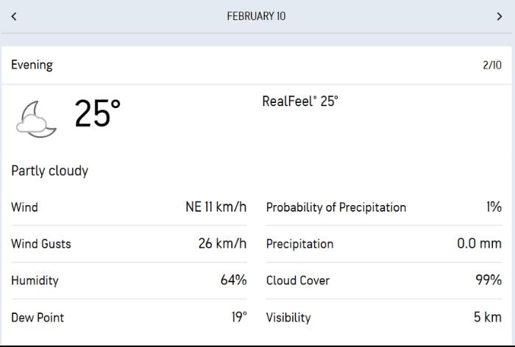Select the Wind Gusts row label
The height and width of the screenshot is (347, 515).
41,244
